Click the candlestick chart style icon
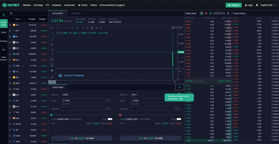The height and width of the screenshot is (144, 279). (x=87, y=28)
